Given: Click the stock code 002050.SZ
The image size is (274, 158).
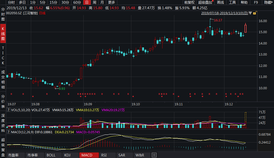Looking at the screenshot, I should coord(14,13).
